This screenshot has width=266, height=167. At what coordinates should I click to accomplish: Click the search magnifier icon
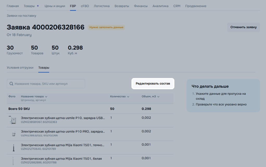click(x=11, y=84)
